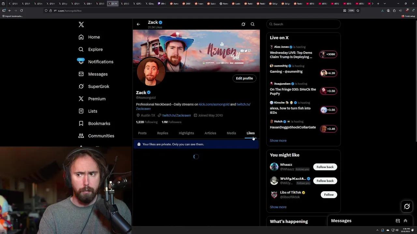The height and width of the screenshot is (234, 417).
Task: Join Alex Jones live with +308K
Action: coord(328,54)
